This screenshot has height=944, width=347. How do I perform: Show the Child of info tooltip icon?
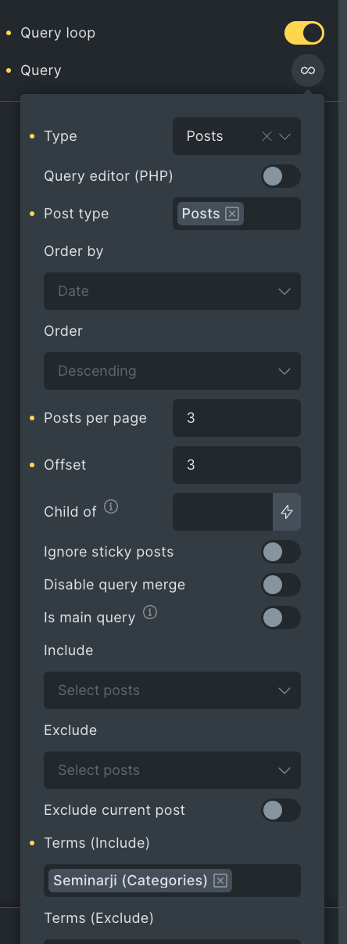pyautogui.click(x=111, y=507)
